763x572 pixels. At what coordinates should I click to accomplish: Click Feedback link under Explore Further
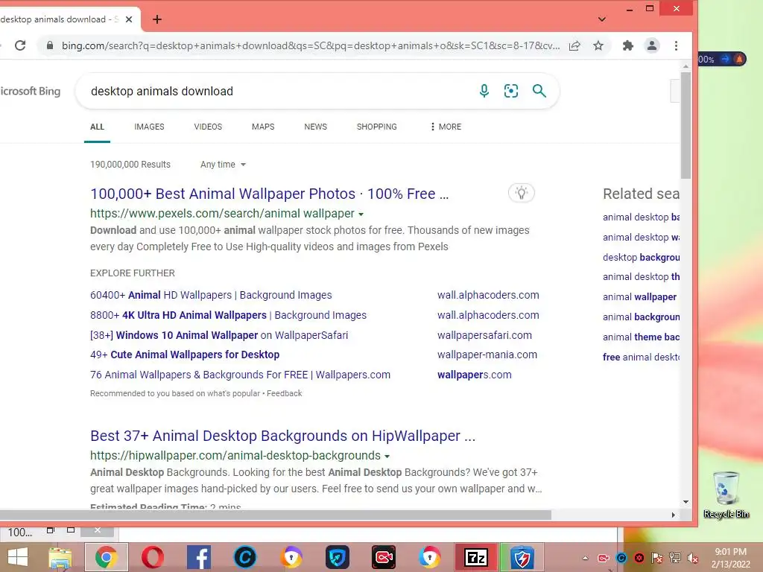click(284, 393)
